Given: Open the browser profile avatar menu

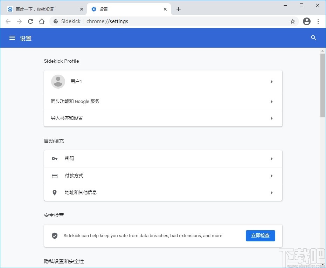Looking at the screenshot, I should [x=306, y=21].
